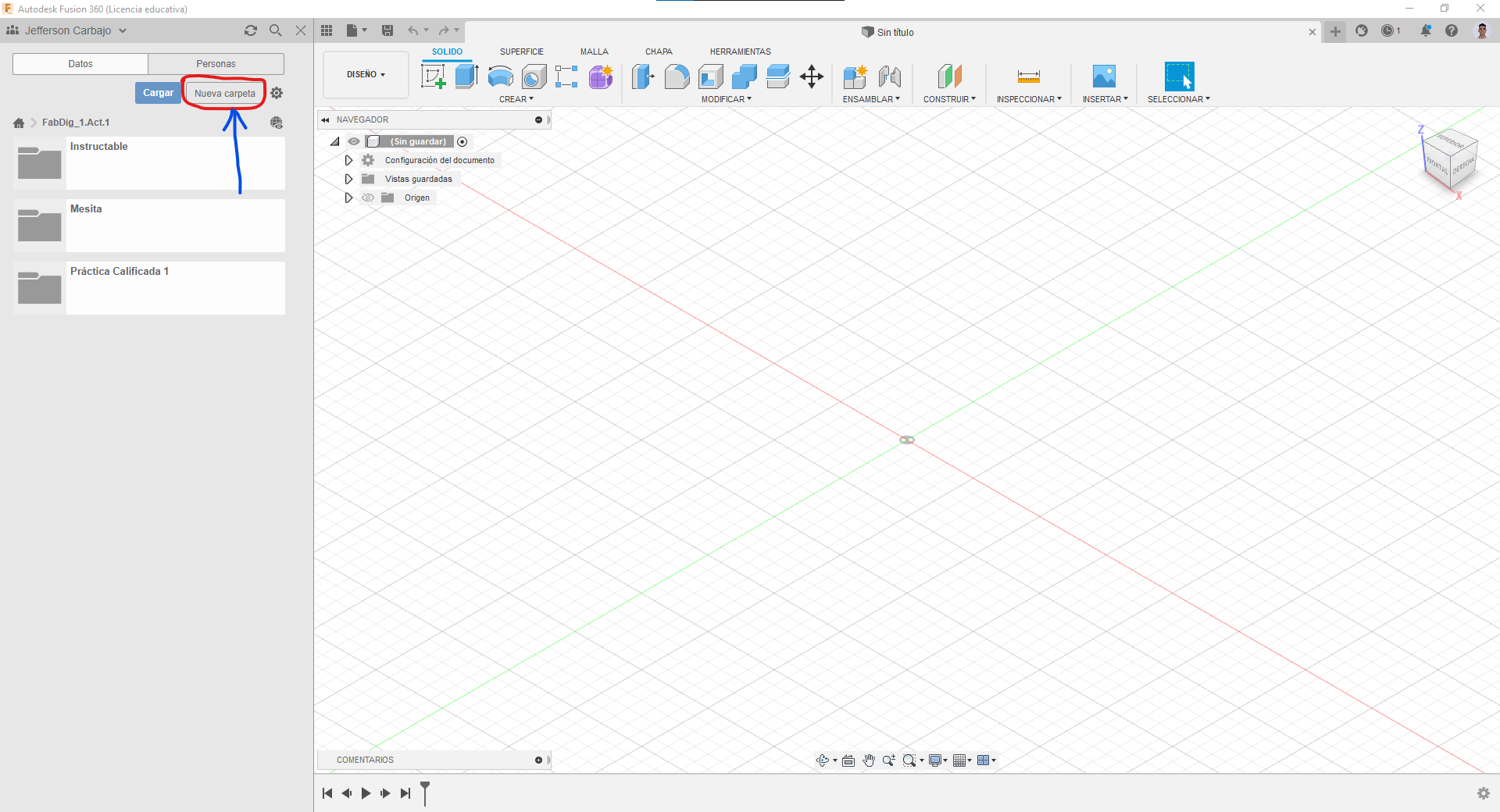
Task: Open the Práctica Calificada 1 folder
Action: click(148, 288)
